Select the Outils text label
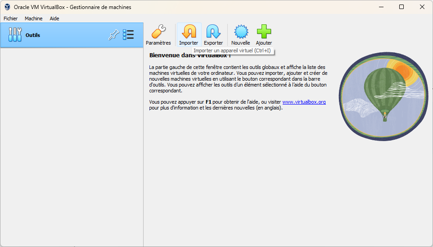The width and height of the screenshot is (433, 247). pyautogui.click(x=33, y=35)
